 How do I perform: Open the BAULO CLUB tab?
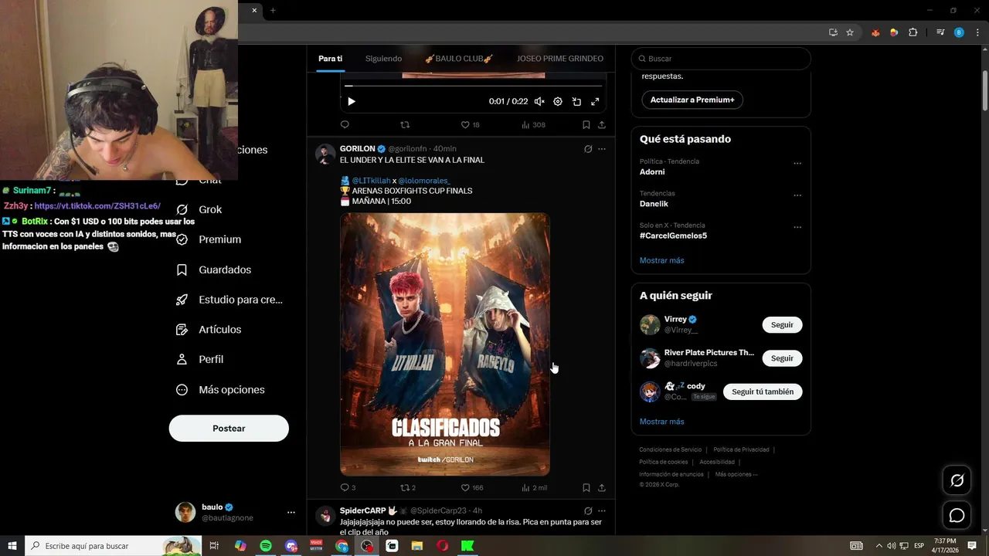click(x=459, y=59)
